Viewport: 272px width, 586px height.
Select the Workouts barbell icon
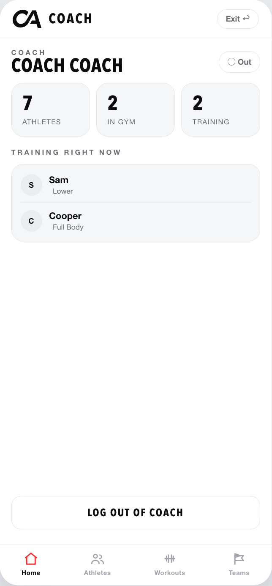170,559
